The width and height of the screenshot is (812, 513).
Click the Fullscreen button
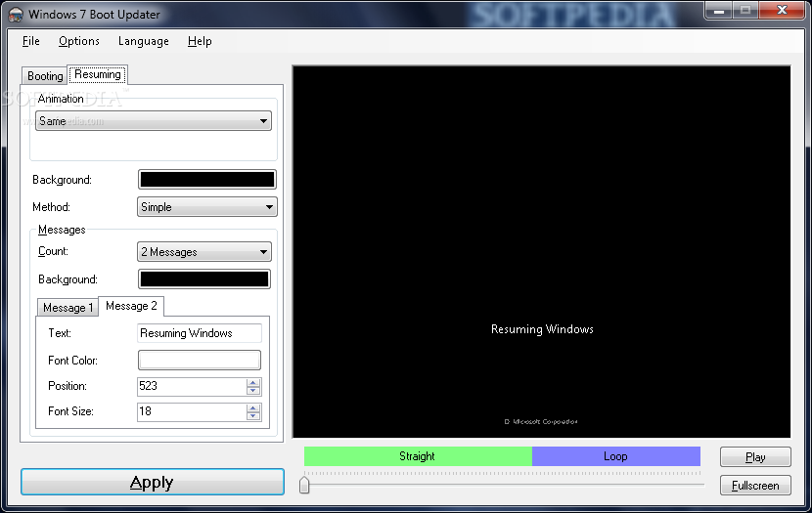[x=755, y=486]
